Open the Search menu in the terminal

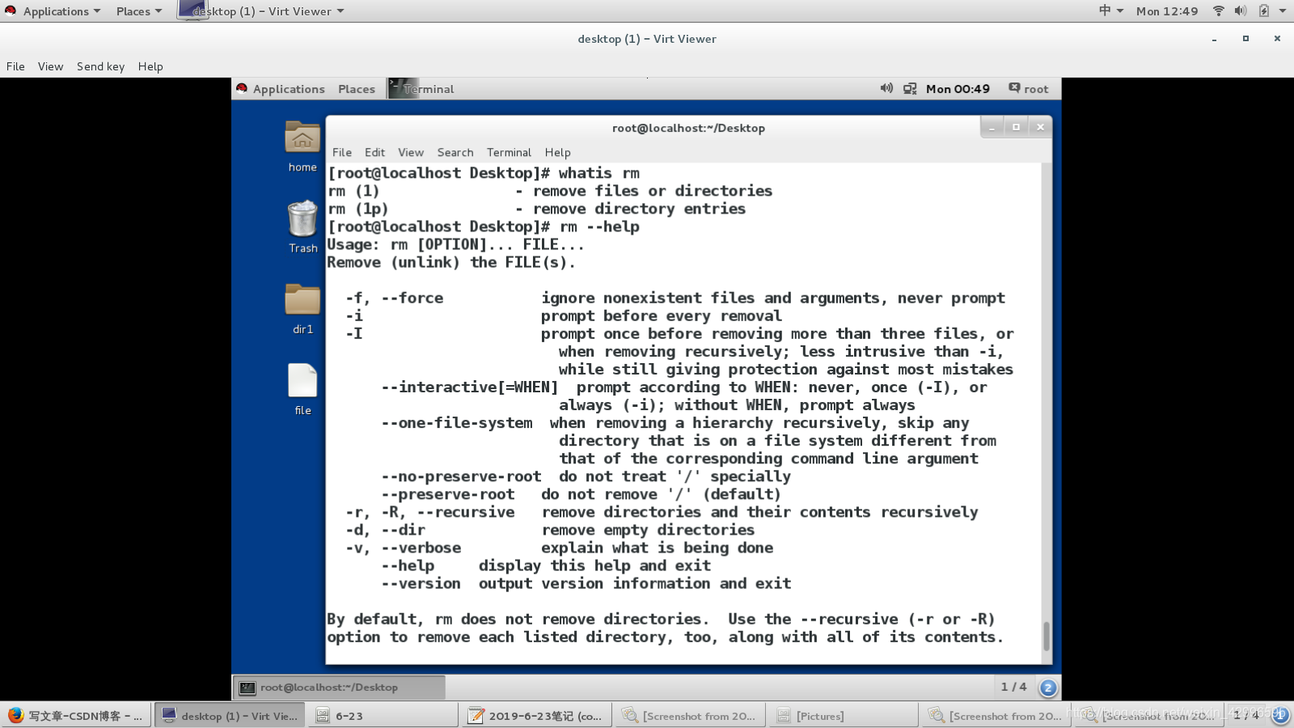[455, 152]
